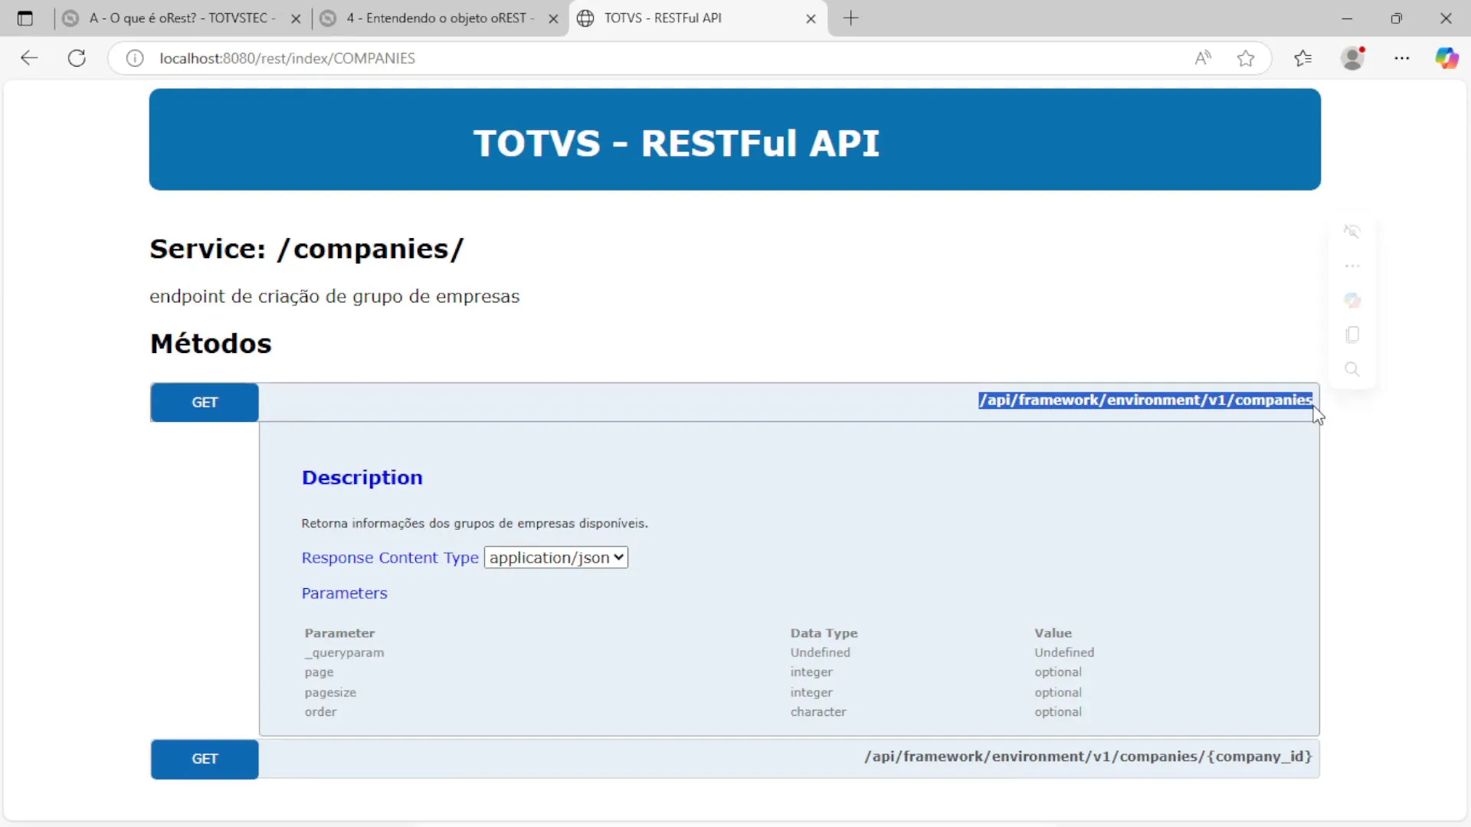The width and height of the screenshot is (1471, 827).
Task: Click the first GET method button
Action: click(204, 402)
